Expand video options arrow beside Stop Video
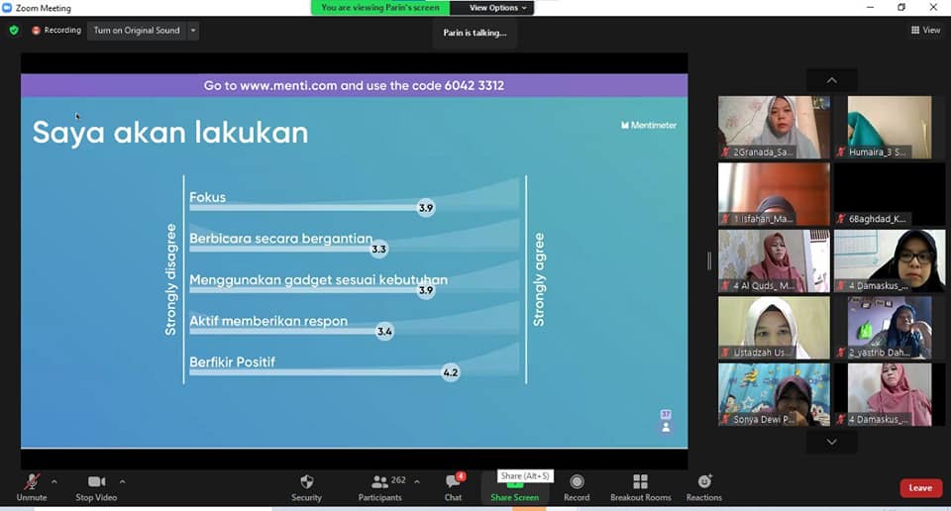The height and width of the screenshot is (511, 951). (122, 481)
